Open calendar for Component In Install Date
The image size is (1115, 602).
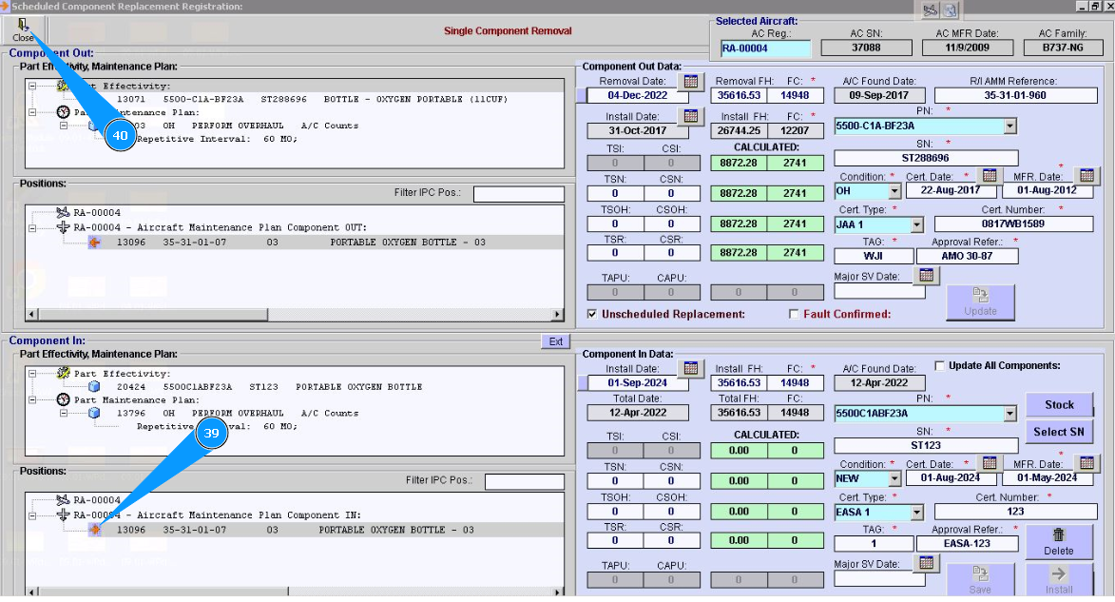691,368
